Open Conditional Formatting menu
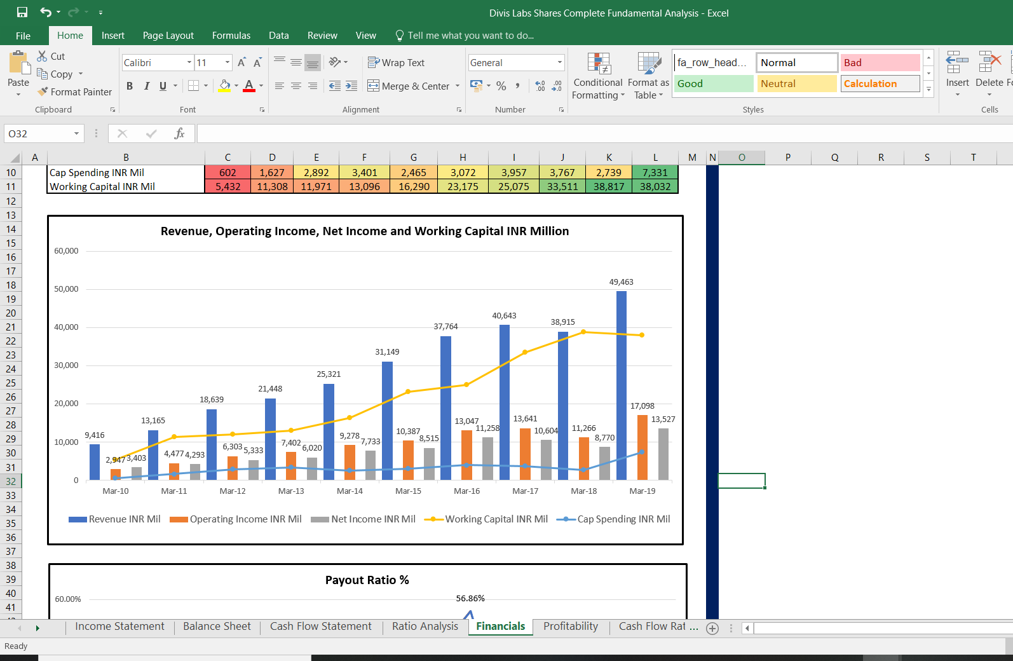Screen dimensions: 1013x661 pos(598,76)
